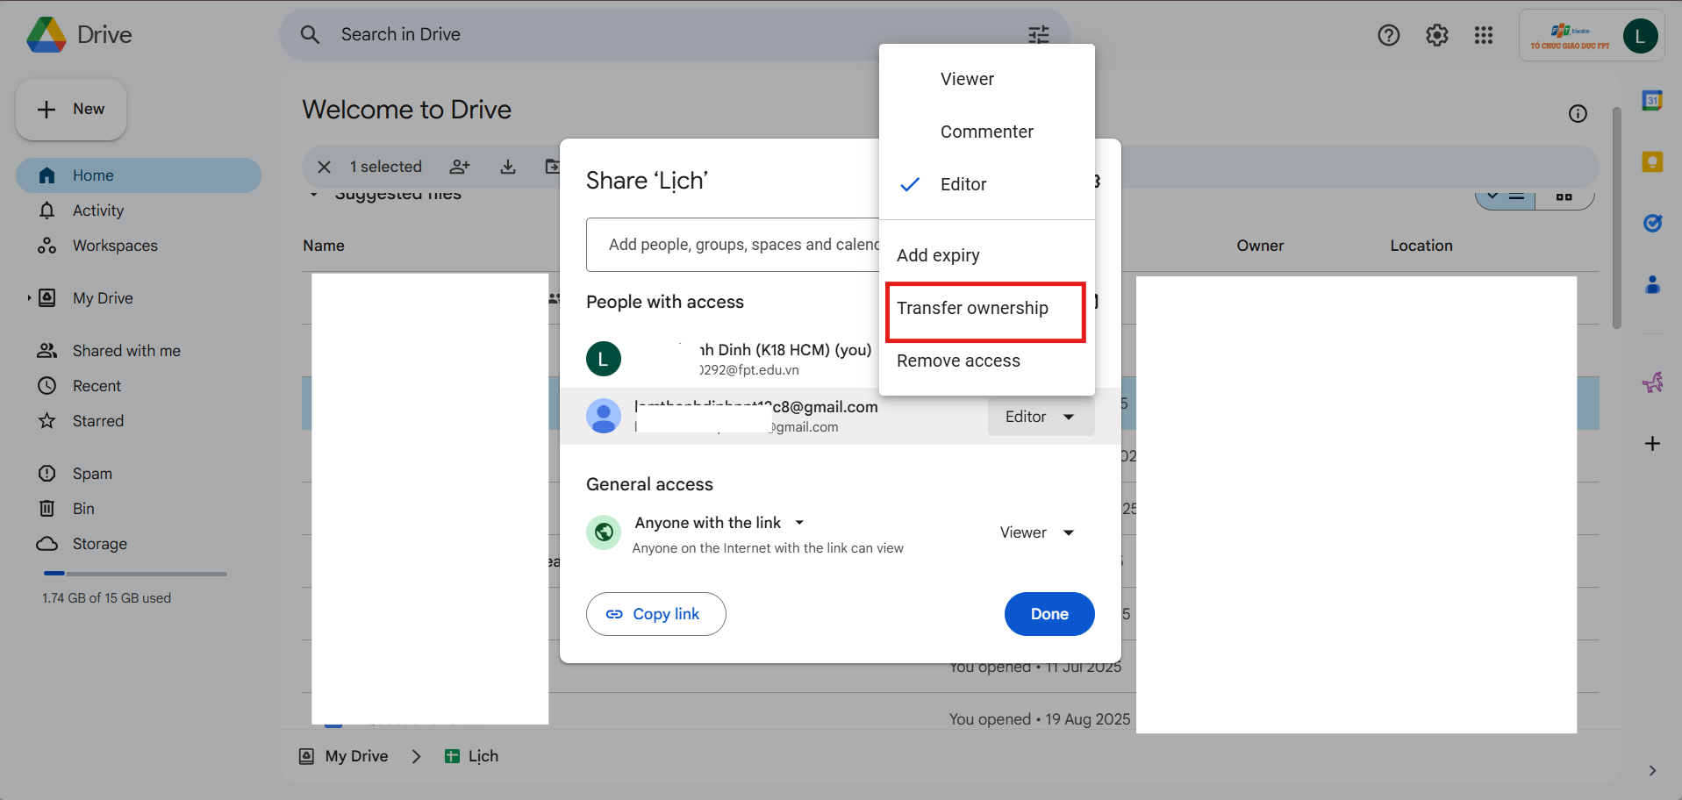Open the general access Viewer dropdown
Screen dimensions: 1682x800
pos(1037,532)
